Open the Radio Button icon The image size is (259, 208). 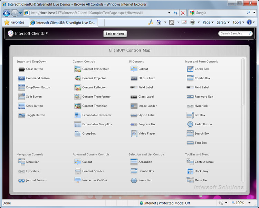[190, 124]
